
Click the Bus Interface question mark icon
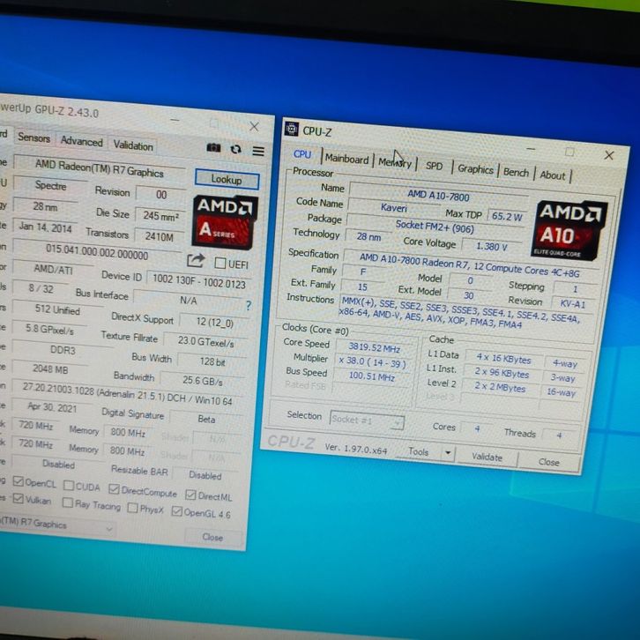[x=248, y=305]
